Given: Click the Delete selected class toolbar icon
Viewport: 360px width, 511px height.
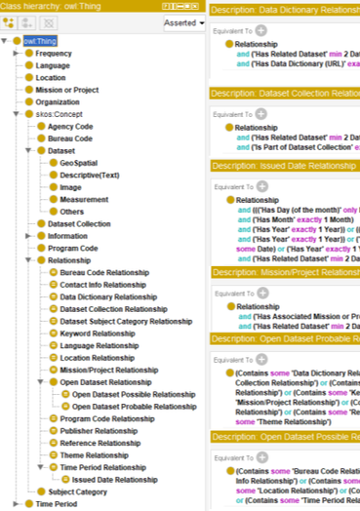Looking at the screenshot, I should tap(49, 23).
